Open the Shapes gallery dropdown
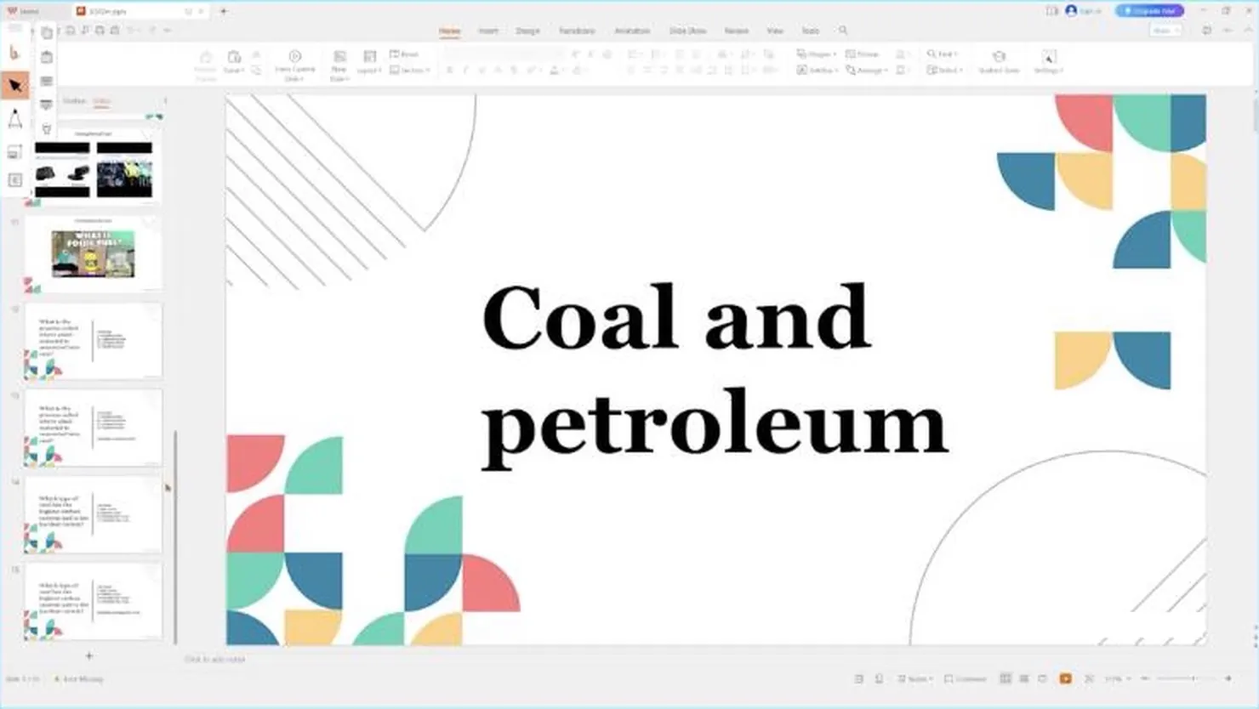Image resolution: width=1259 pixels, height=709 pixels. (817, 54)
